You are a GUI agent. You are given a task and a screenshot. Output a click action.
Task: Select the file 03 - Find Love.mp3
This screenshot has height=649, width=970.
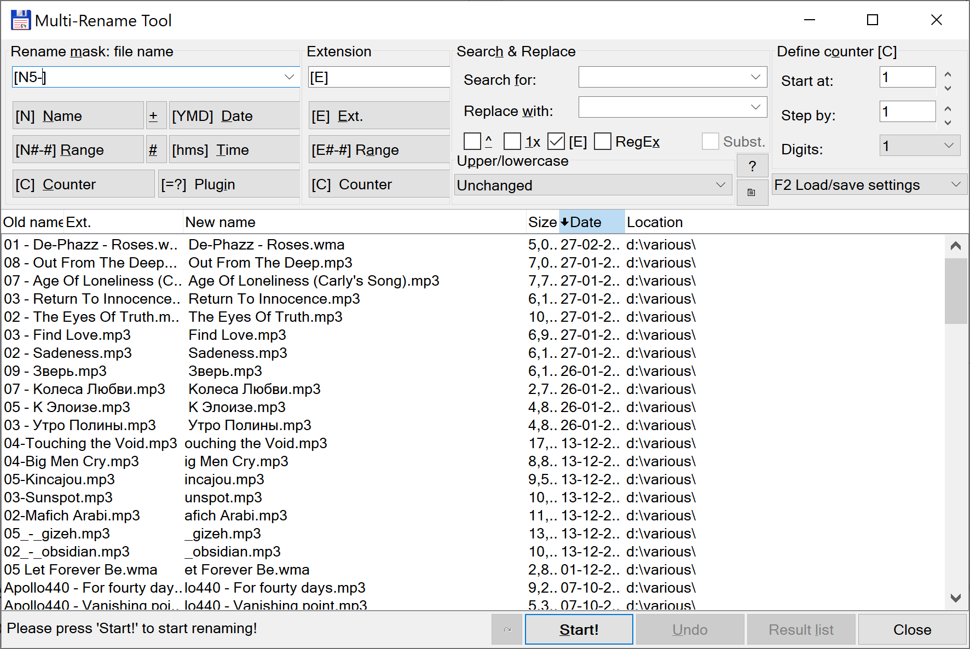[x=67, y=334]
